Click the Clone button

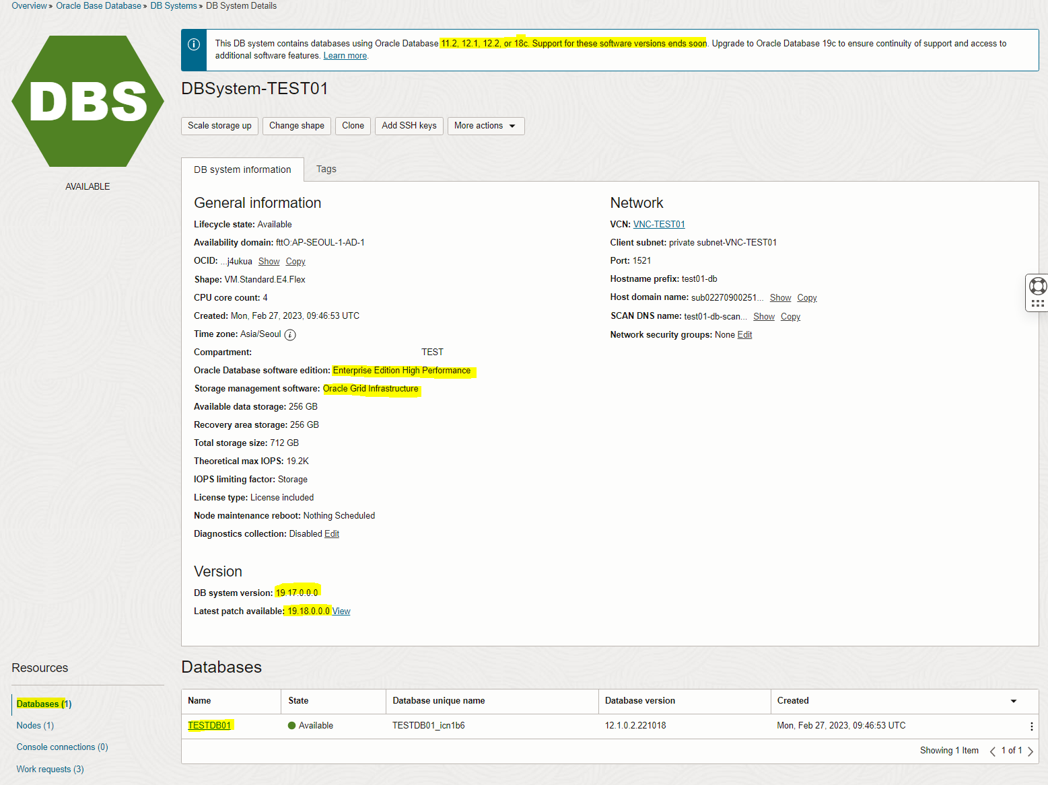[353, 126]
